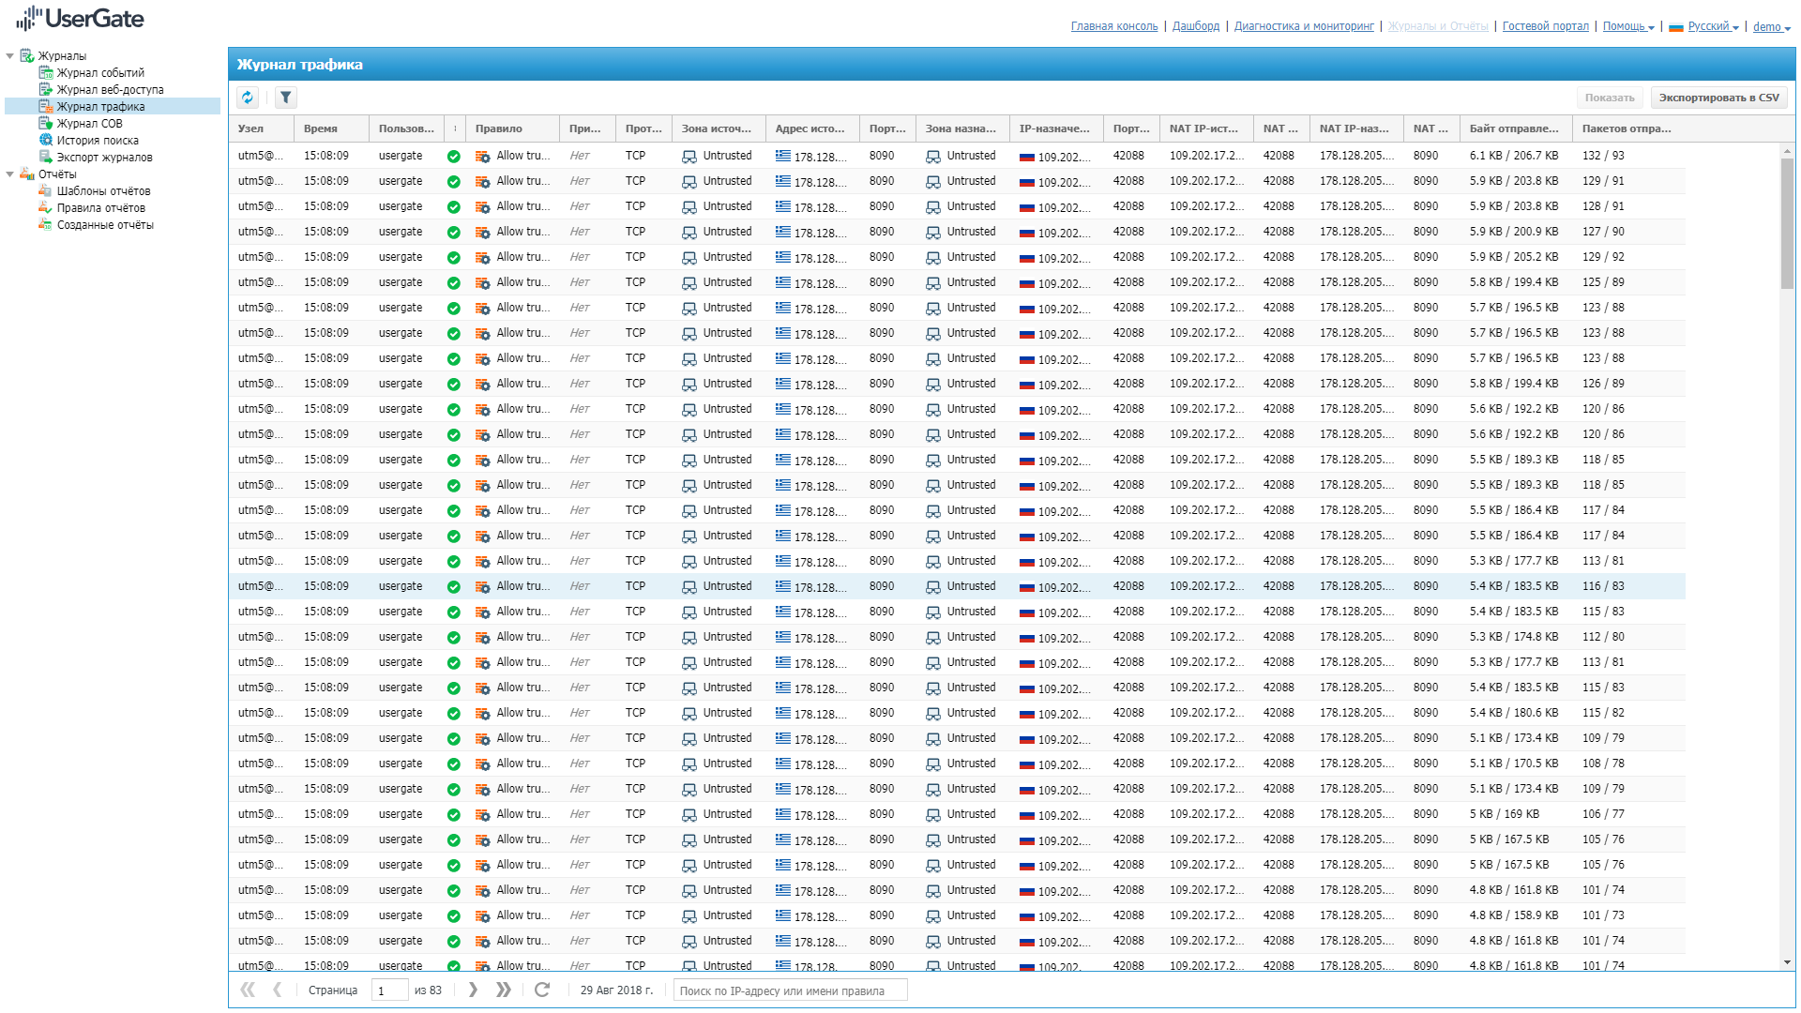Click the pagination reload icon

pos(542,990)
